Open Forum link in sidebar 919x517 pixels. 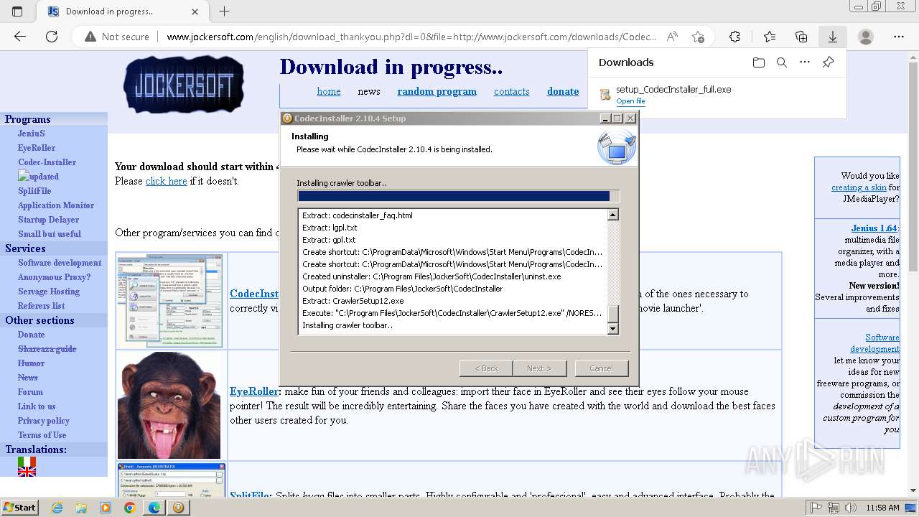point(30,392)
